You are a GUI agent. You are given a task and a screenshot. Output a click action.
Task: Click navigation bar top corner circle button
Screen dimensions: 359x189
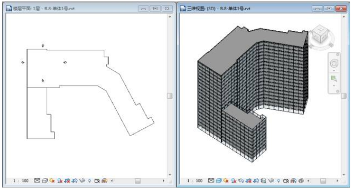coord(337,54)
